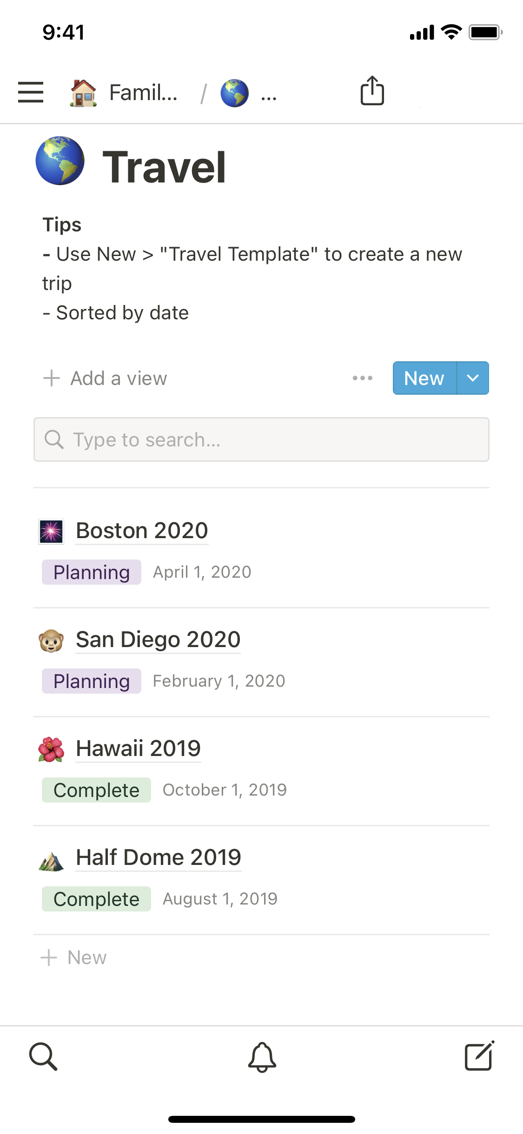The width and height of the screenshot is (523, 1134).
Task: Open the Boston 2020 trip
Action: 142,531
